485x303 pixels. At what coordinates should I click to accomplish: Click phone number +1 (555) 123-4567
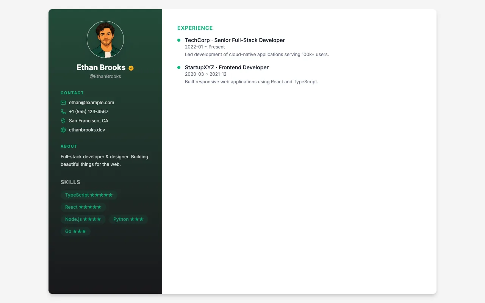tap(89, 112)
